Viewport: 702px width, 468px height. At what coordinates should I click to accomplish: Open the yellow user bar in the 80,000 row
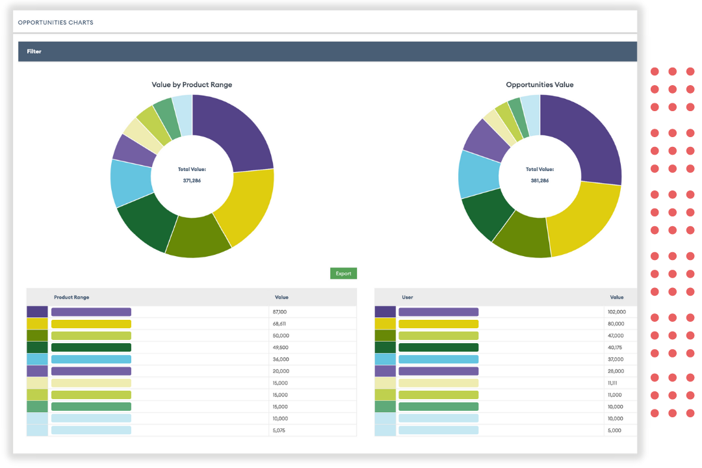pyautogui.click(x=438, y=324)
